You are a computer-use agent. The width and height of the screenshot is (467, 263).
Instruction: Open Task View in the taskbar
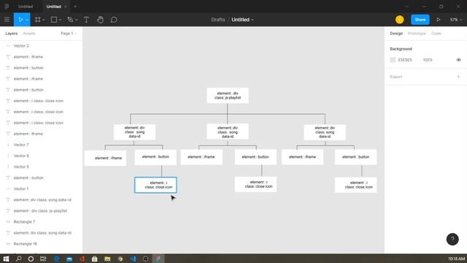[43, 259]
